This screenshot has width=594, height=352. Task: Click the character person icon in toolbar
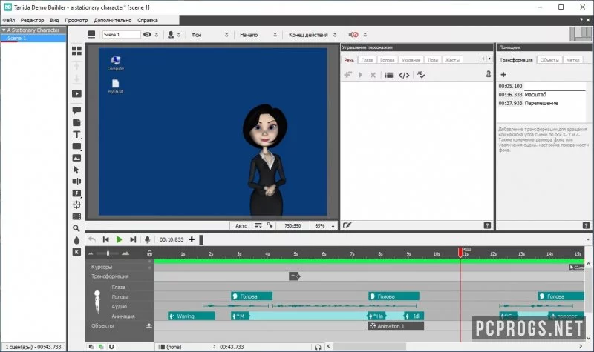(171, 34)
